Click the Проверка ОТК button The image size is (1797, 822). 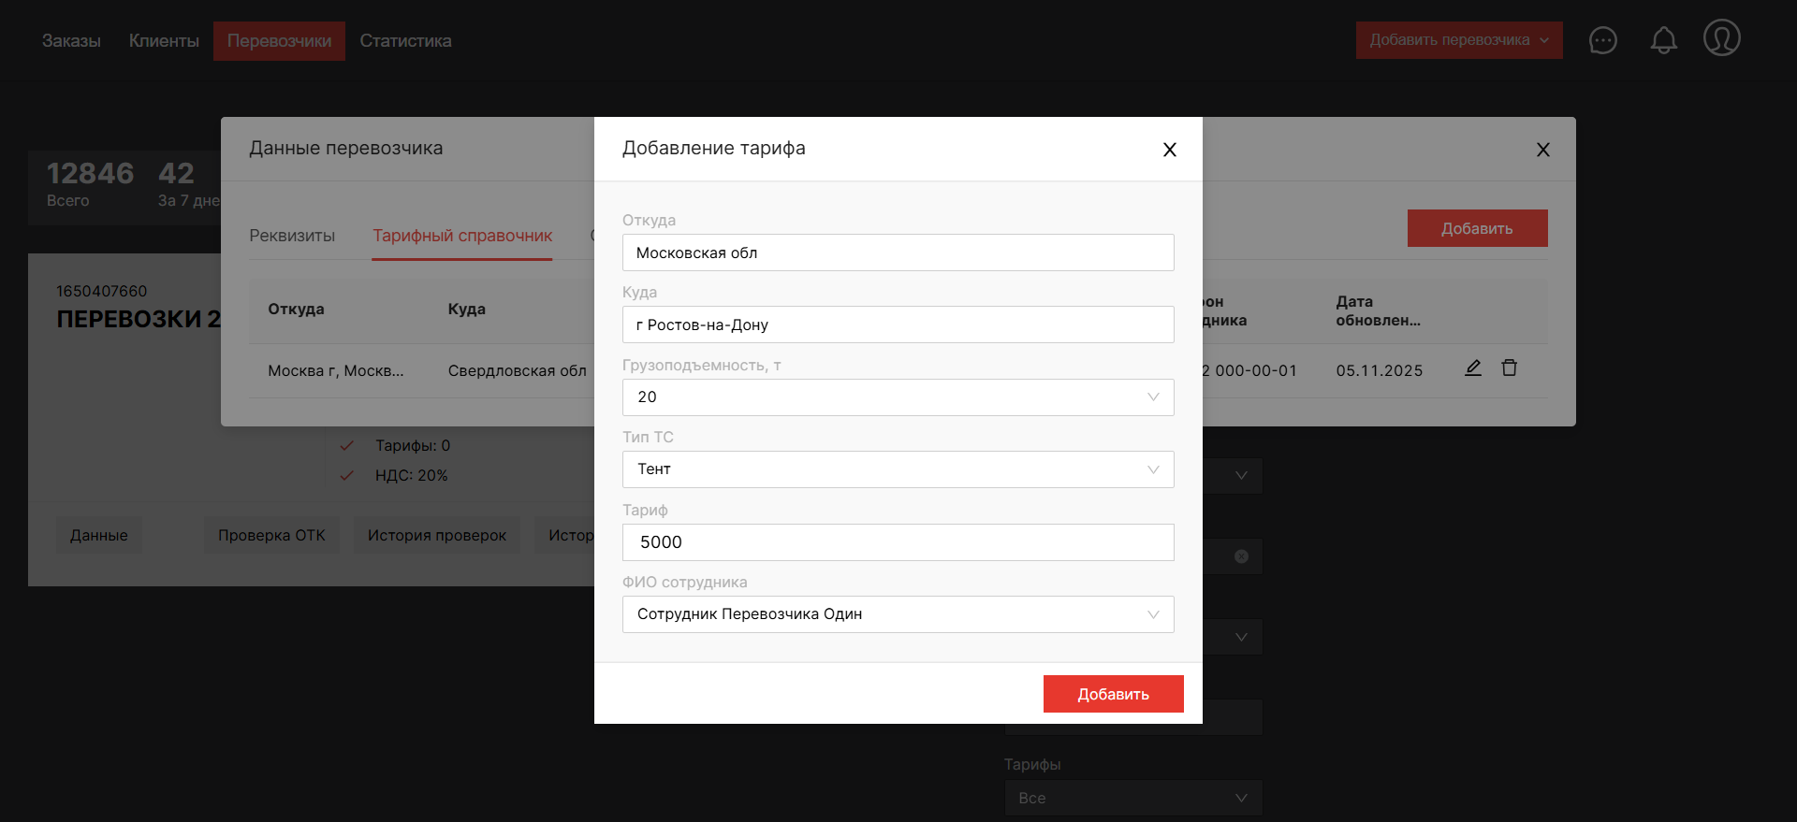pos(271,535)
